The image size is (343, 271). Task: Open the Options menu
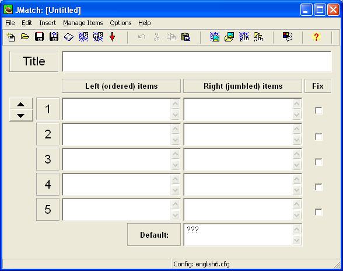tap(121, 23)
